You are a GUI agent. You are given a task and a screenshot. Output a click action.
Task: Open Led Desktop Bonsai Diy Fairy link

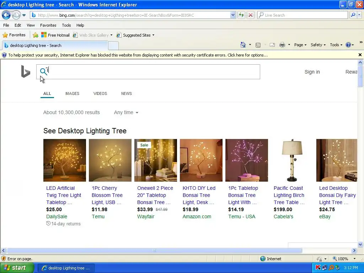tap(337, 195)
